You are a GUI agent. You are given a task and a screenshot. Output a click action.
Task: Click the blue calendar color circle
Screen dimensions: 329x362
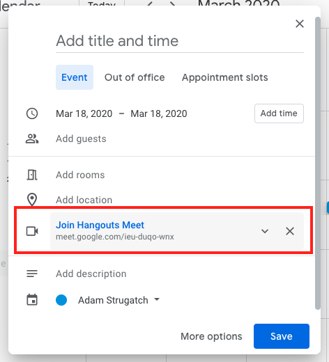(61, 300)
